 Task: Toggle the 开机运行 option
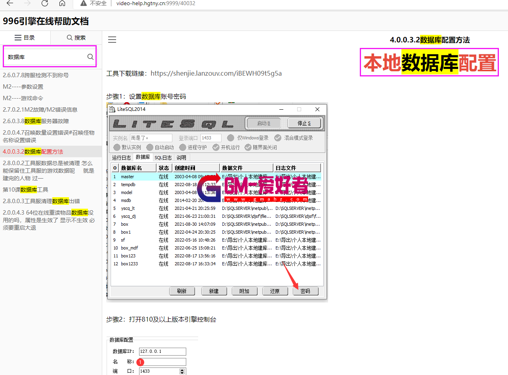[226, 147]
